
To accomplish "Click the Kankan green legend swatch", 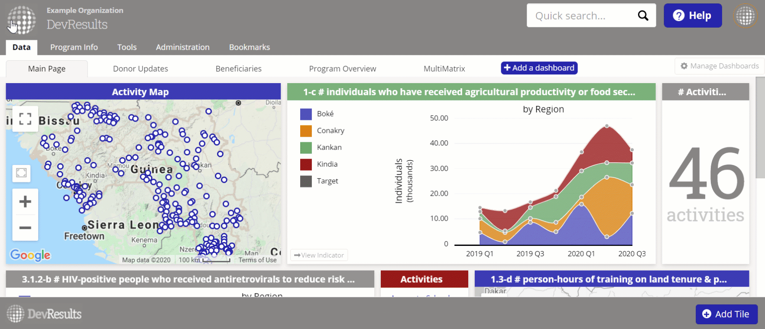I will coord(306,148).
